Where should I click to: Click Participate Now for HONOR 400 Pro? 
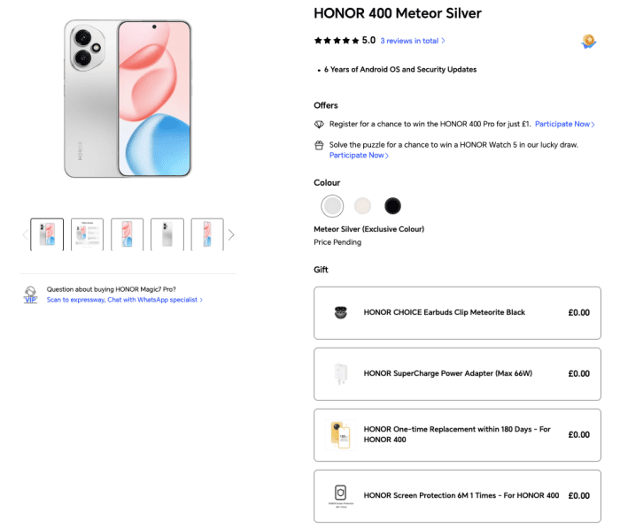click(x=563, y=125)
